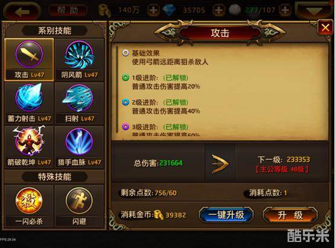The image size is (335, 248).
Task: Open the 猎手血脉 skill
Action: point(79,141)
